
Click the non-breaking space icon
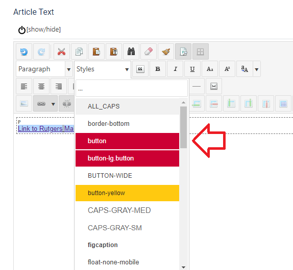214,86
